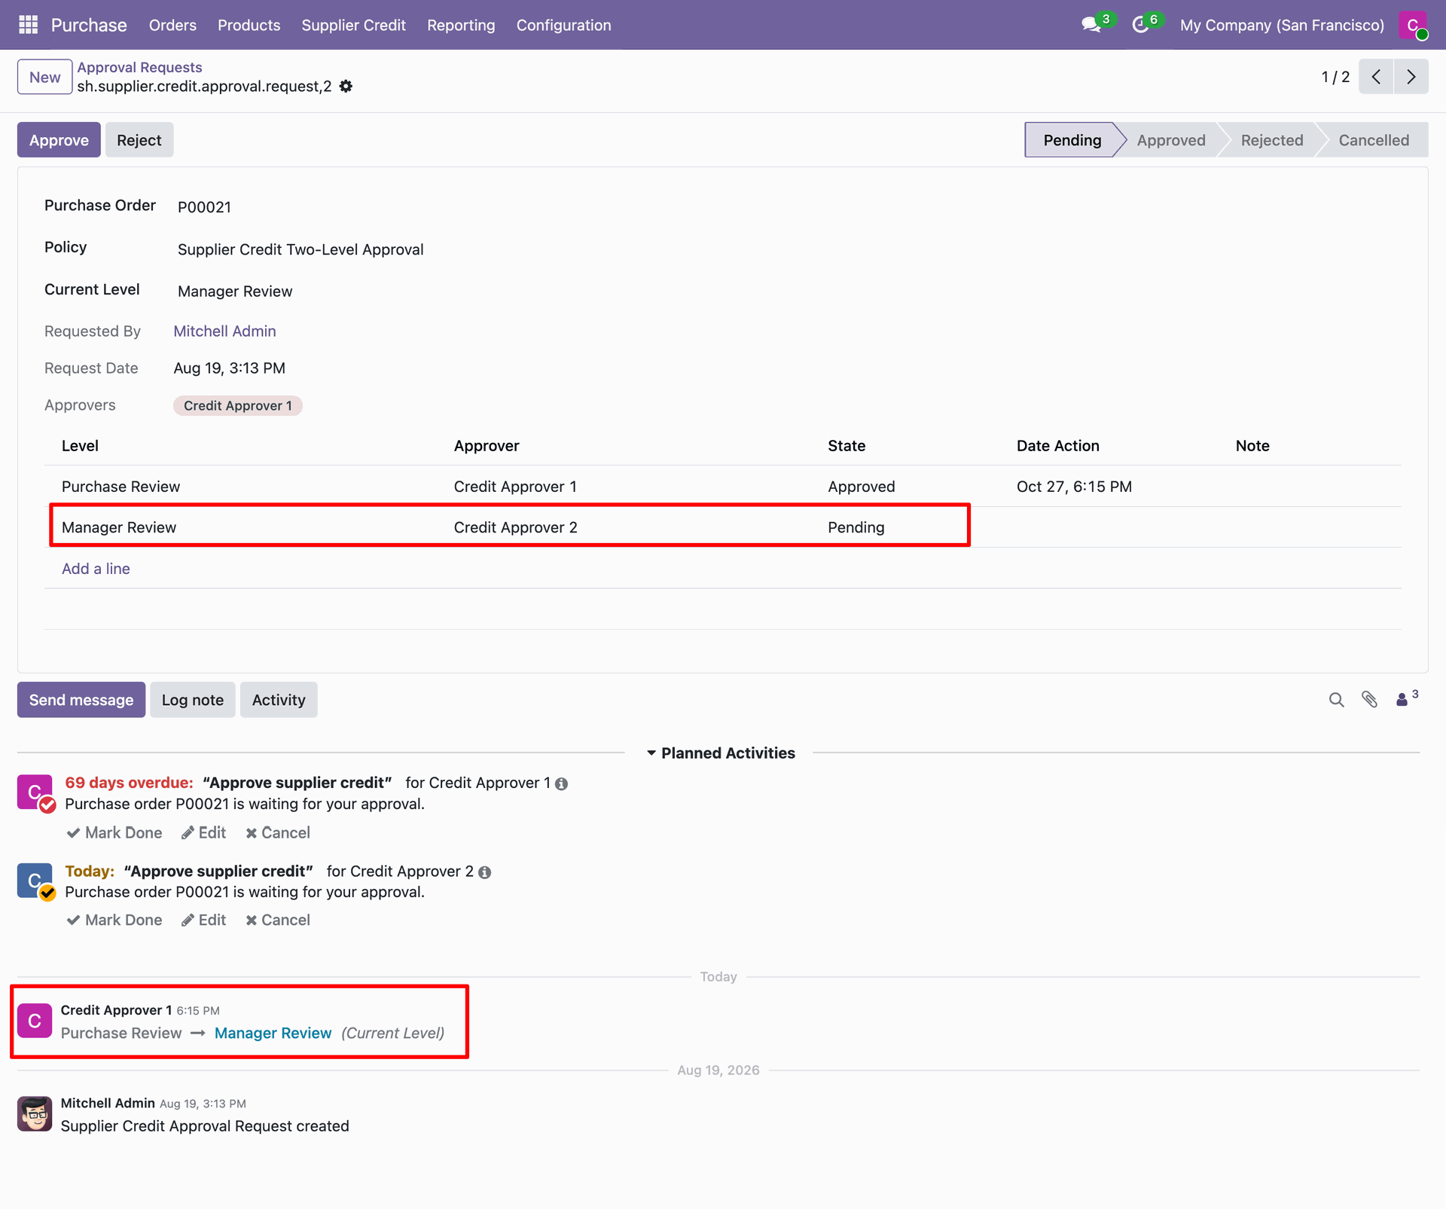Image resolution: width=1446 pixels, height=1209 pixels.
Task: Click the Approve button
Action: (x=59, y=140)
